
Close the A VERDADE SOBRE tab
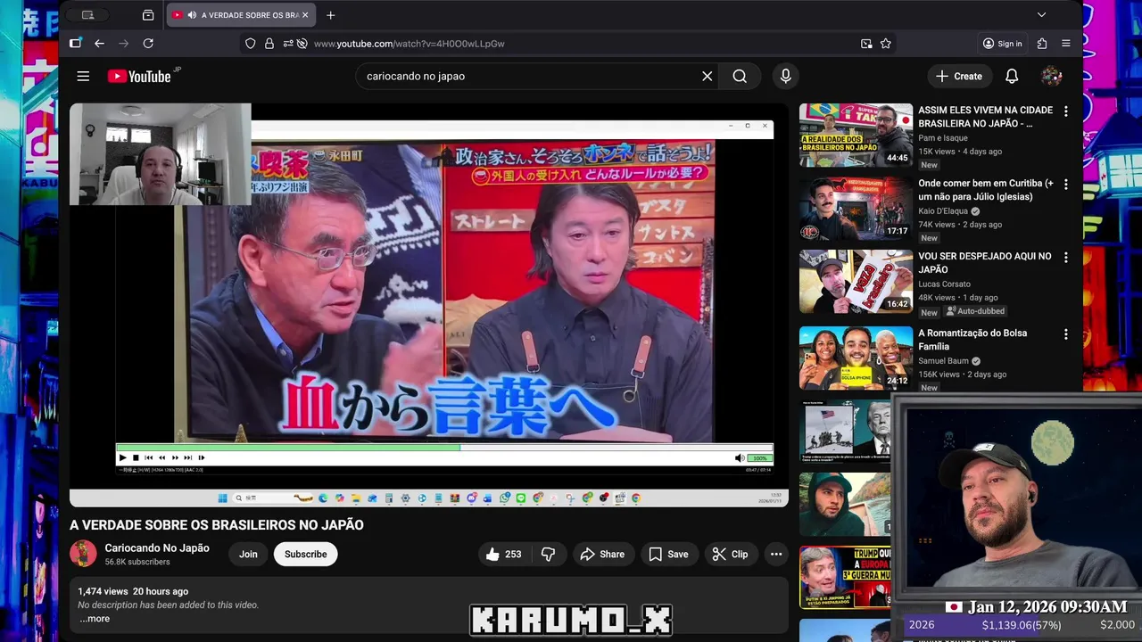pos(305,15)
